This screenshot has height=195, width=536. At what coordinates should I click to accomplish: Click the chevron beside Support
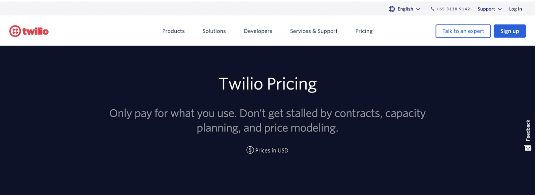[x=500, y=9]
